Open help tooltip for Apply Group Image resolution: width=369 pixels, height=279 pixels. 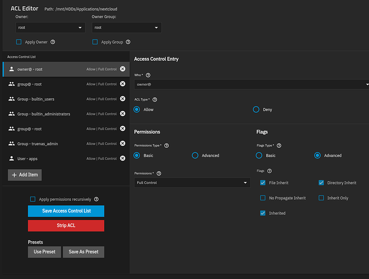coord(128,42)
